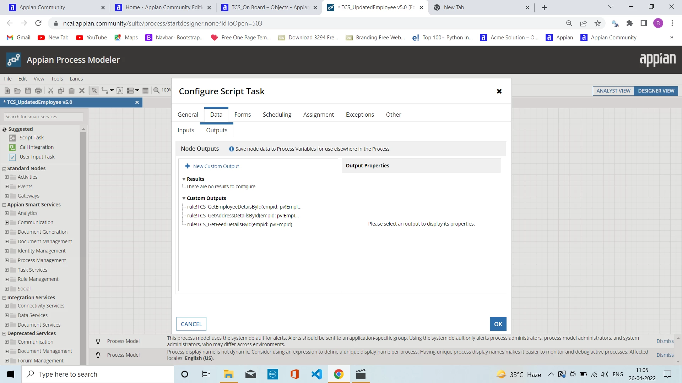Select the pointer arrow tool in toolbar
Viewport: 682px width, 383px height.
tap(94, 91)
